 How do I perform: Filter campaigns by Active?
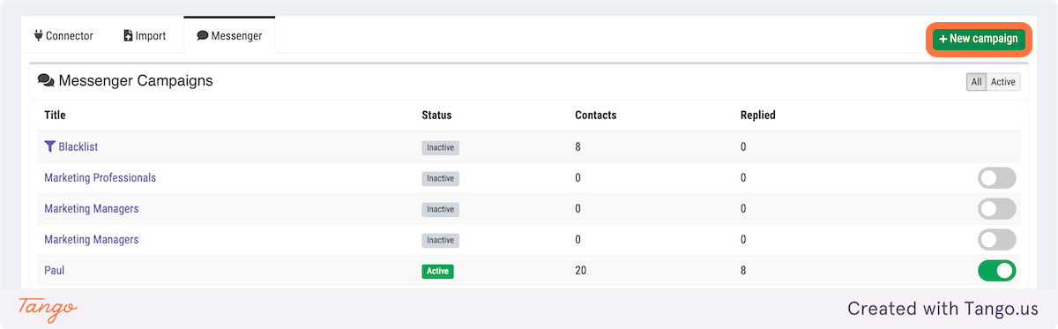(1003, 82)
